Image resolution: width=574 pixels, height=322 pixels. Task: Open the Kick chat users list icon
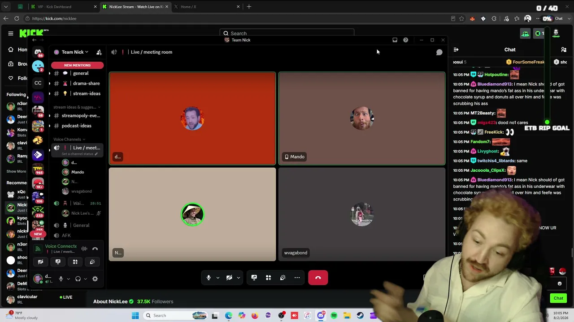pyautogui.click(x=564, y=50)
